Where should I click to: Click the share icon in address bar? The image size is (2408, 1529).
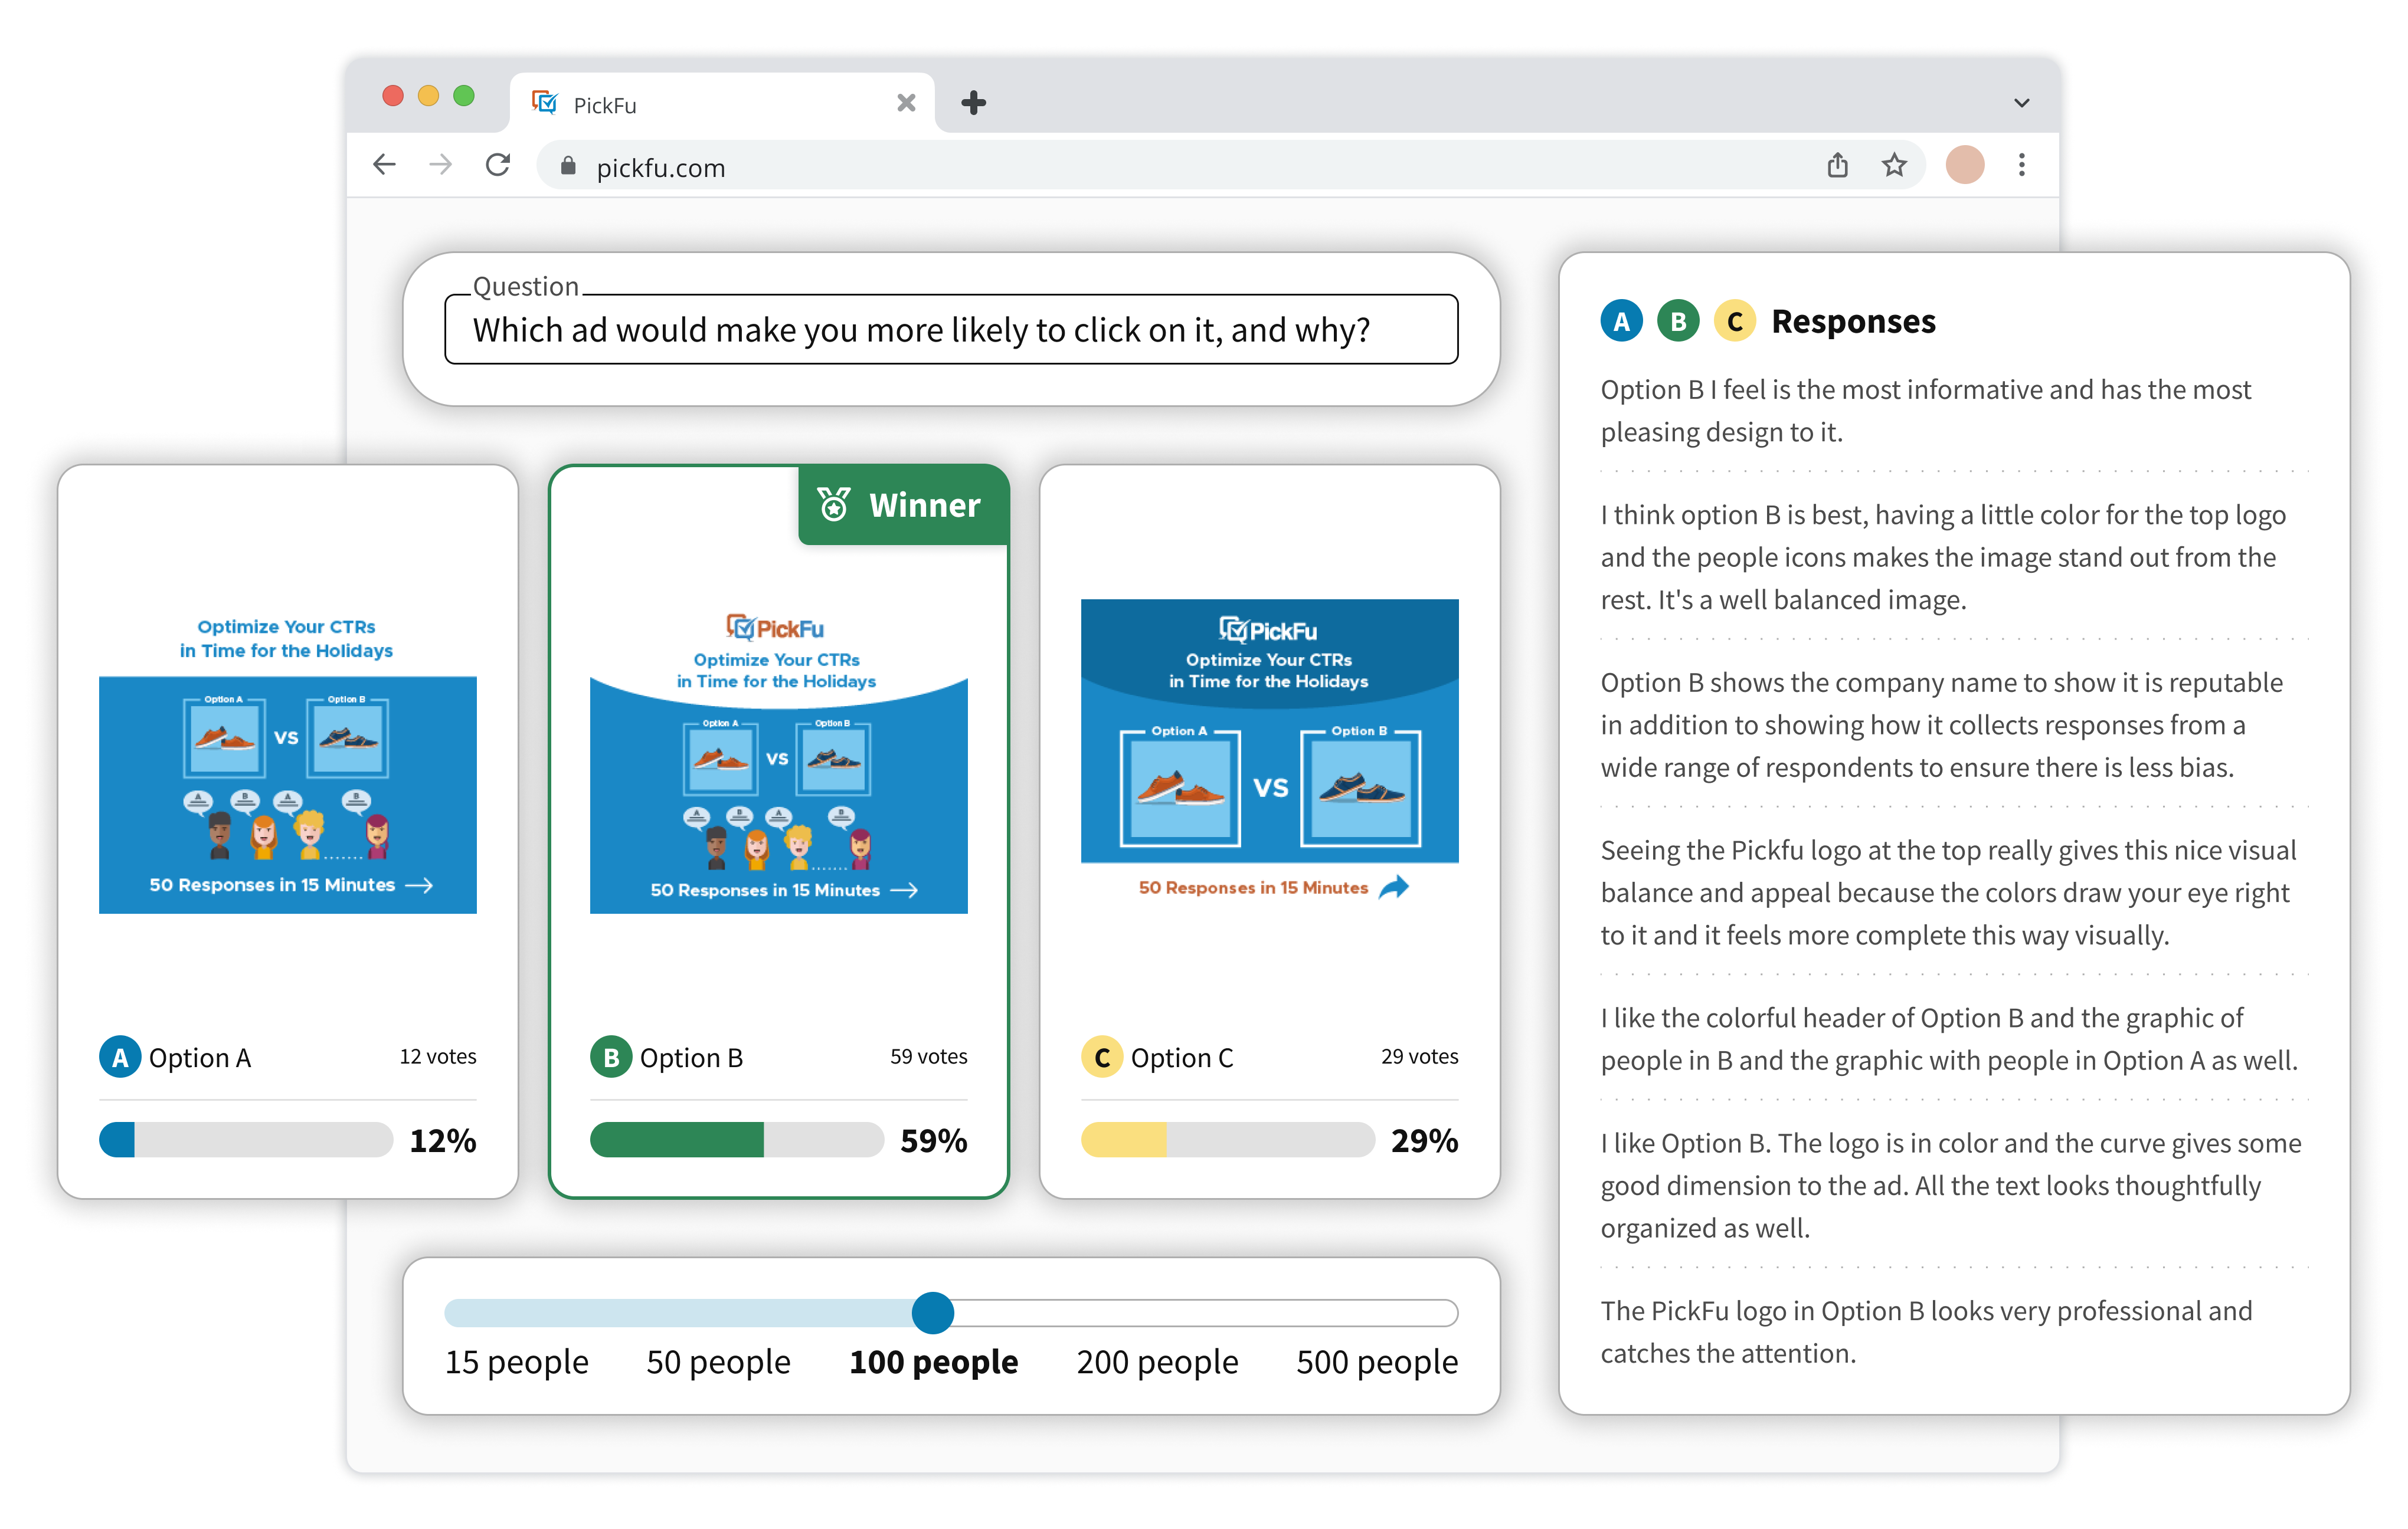[x=1837, y=165]
